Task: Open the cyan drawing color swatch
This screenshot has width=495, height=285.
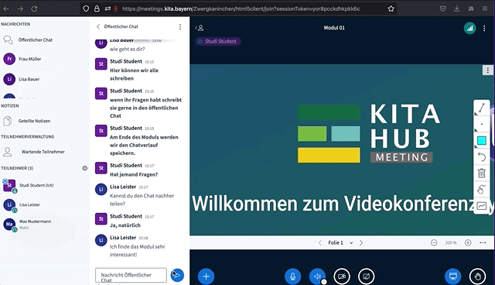Action: click(481, 141)
